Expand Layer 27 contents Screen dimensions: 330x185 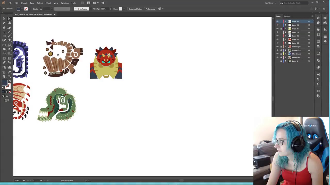pyautogui.click(x=285, y=39)
